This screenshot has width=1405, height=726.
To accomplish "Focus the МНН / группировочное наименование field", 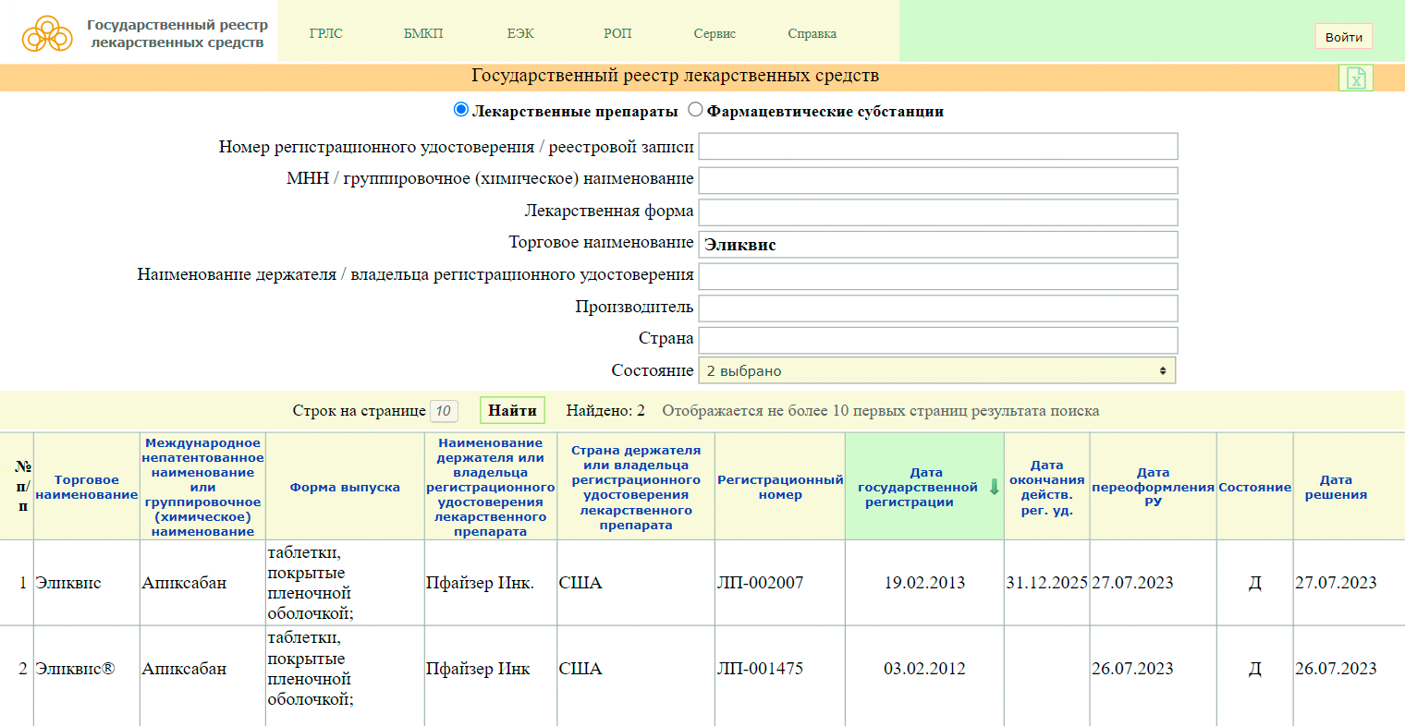I will [x=938, y=180].
